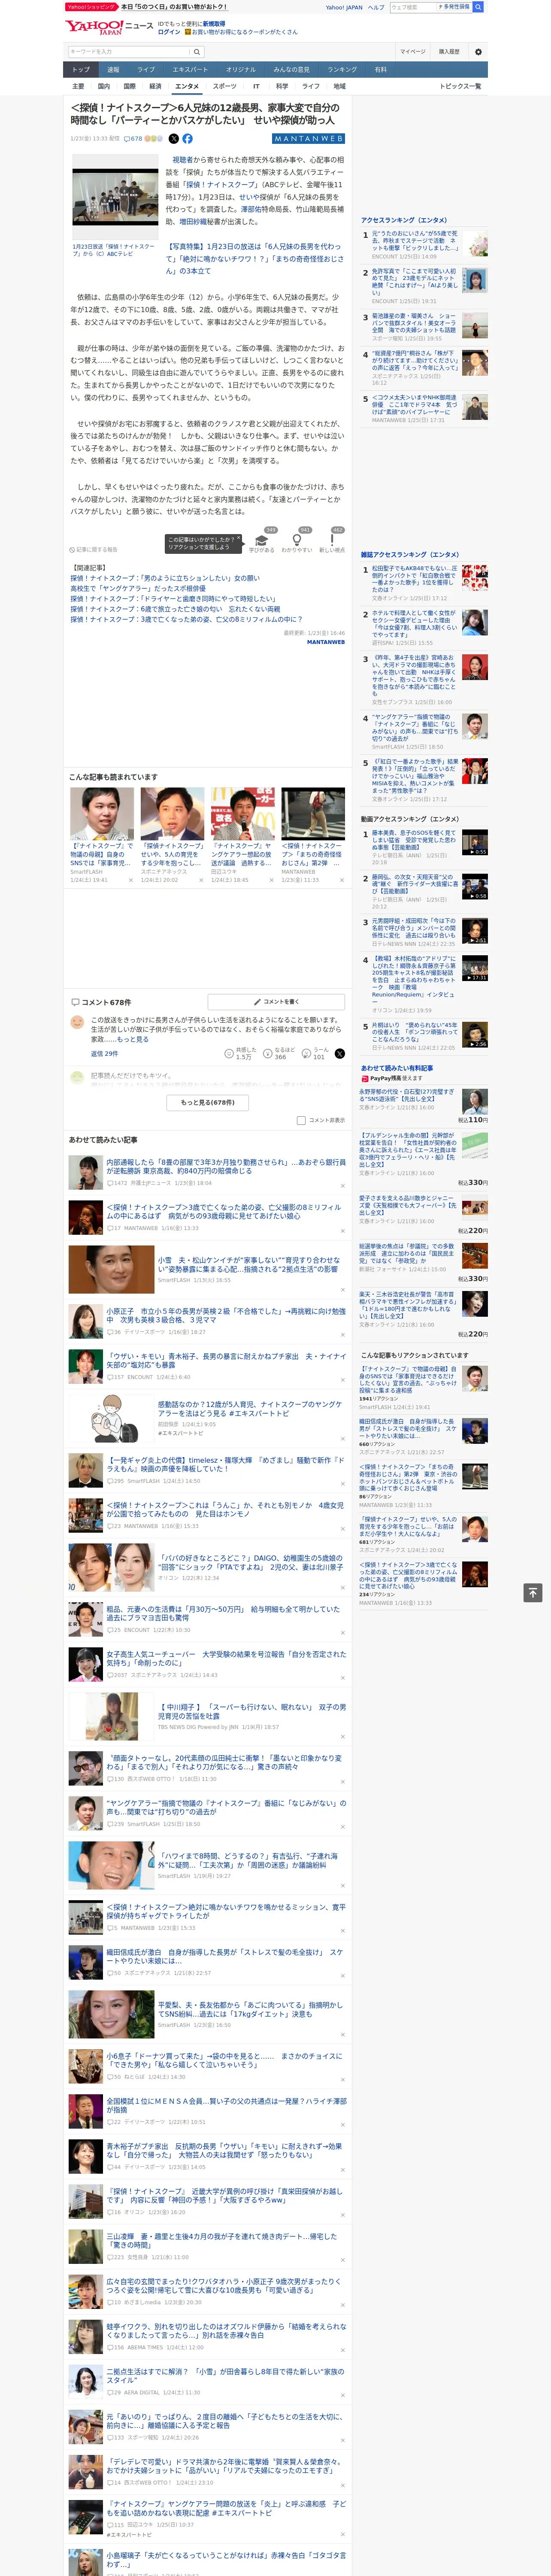Share the top comment on X
This screenshot has height=2576, width=551.
tap(340, 1053)
